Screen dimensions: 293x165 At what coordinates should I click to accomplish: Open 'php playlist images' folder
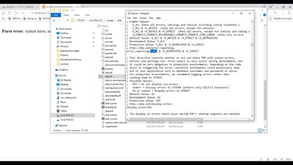coord(70,51)
